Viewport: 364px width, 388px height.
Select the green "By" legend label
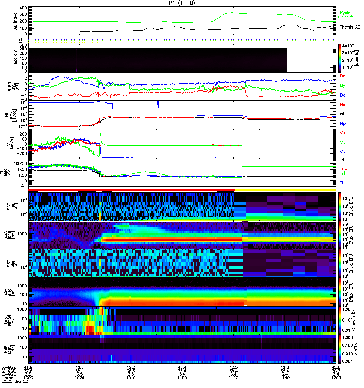[x=342, y=85]
